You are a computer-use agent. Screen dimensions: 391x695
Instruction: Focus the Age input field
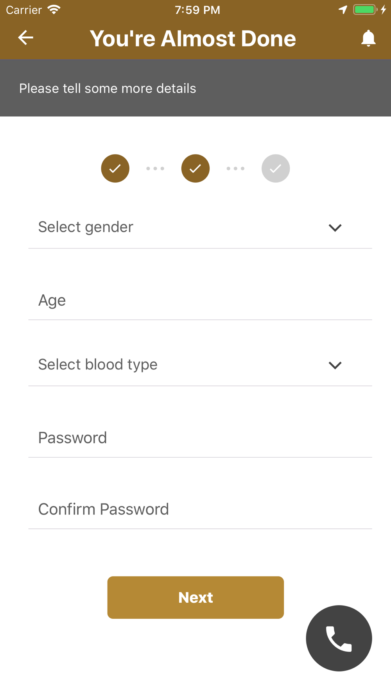pos(200,300)
